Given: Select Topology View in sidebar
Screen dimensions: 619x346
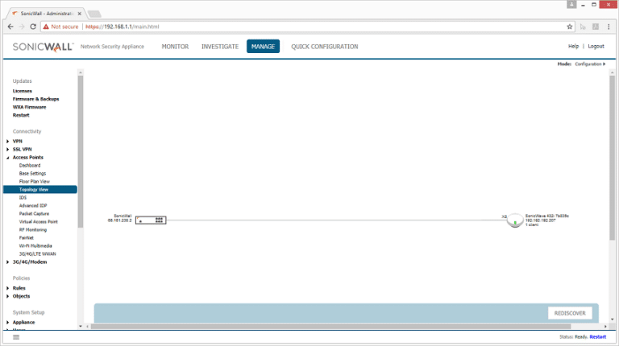Looking at the screenshot, I should pos(40,190).
